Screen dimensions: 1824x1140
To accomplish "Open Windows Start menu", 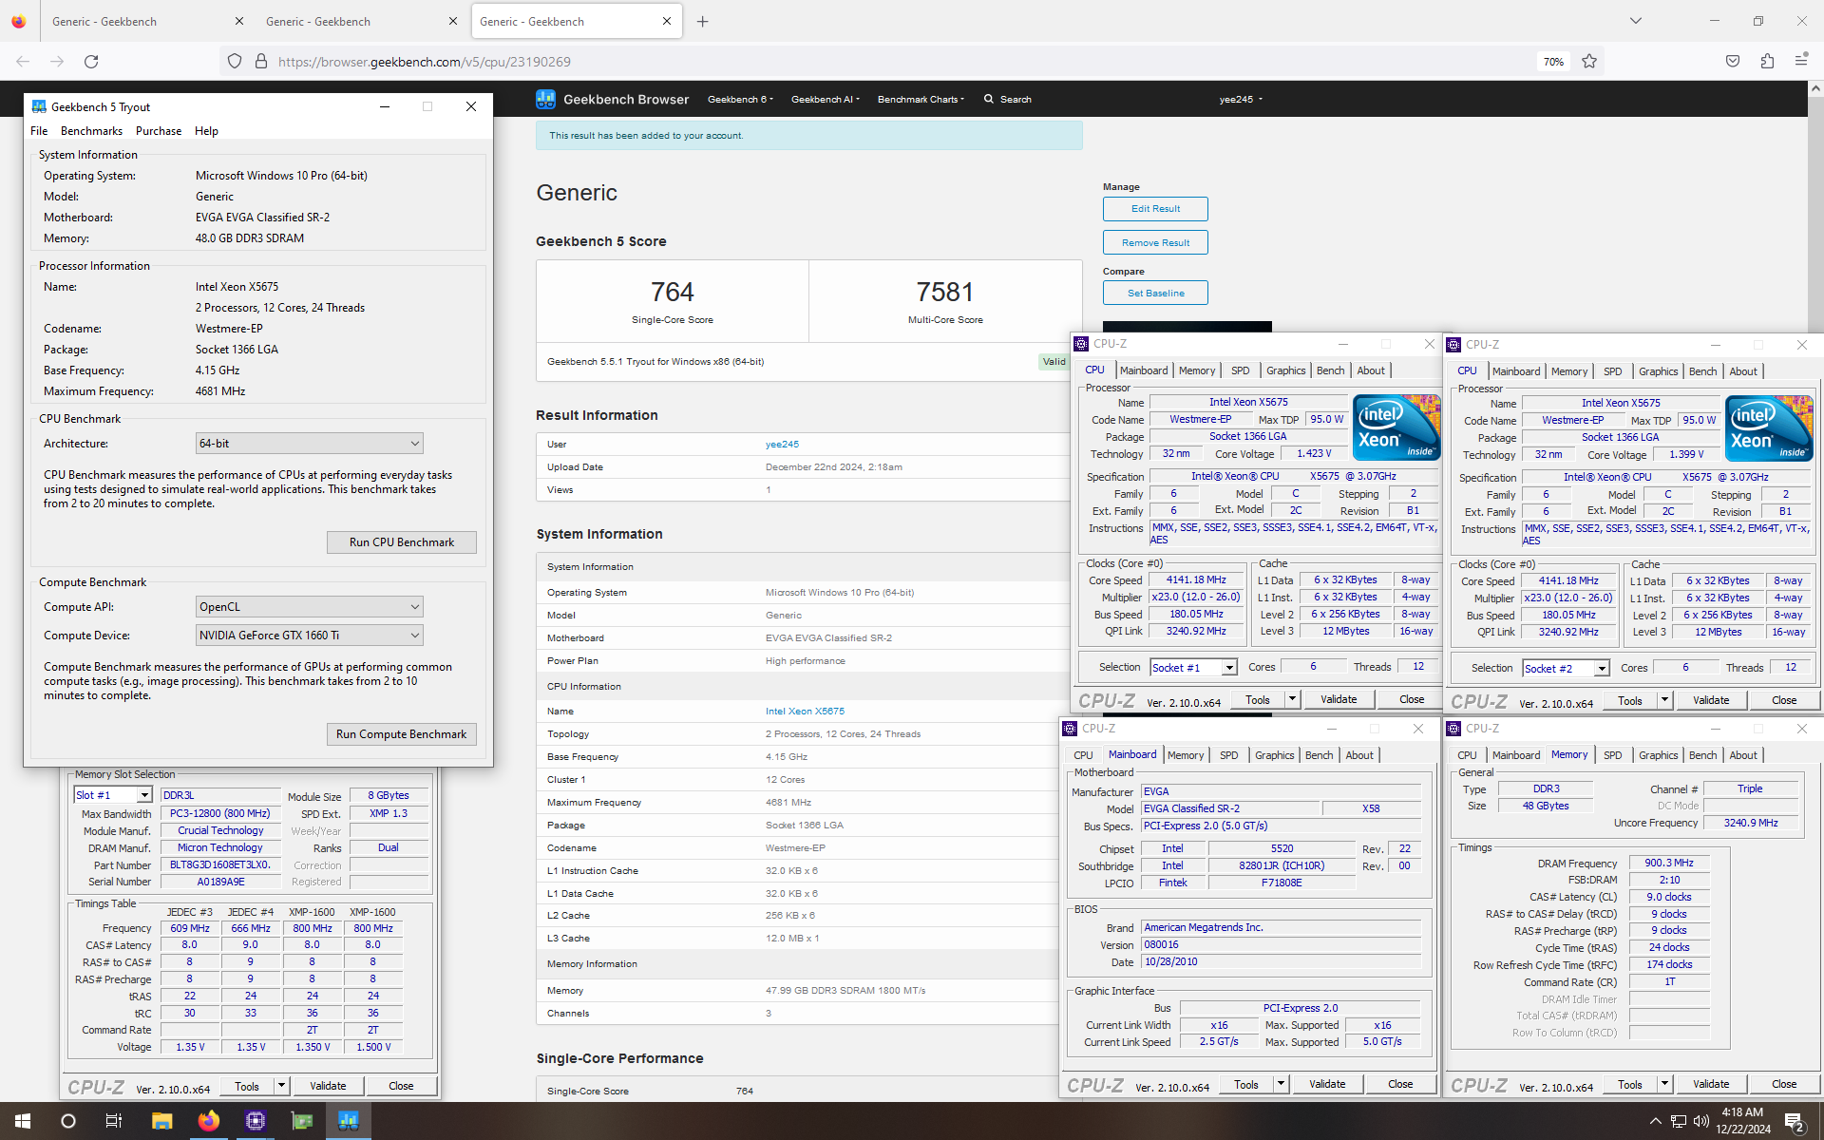I will 23,1121.
